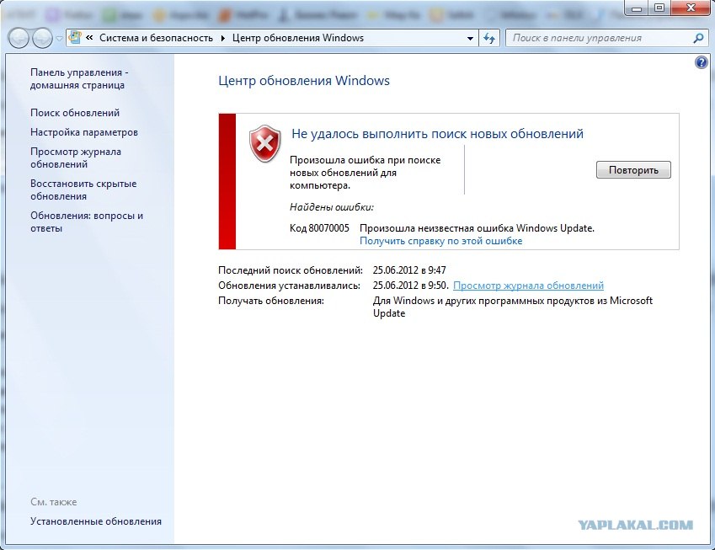Click the Back navigation arrow
This screenshot has height=550, width=715.
tap(19, 38)
